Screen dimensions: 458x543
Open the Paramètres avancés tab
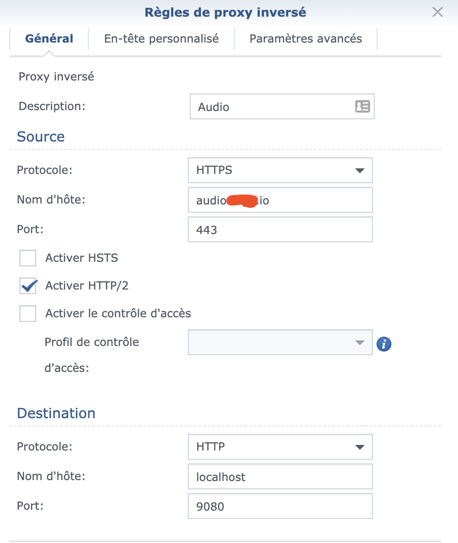click(306, 38)
